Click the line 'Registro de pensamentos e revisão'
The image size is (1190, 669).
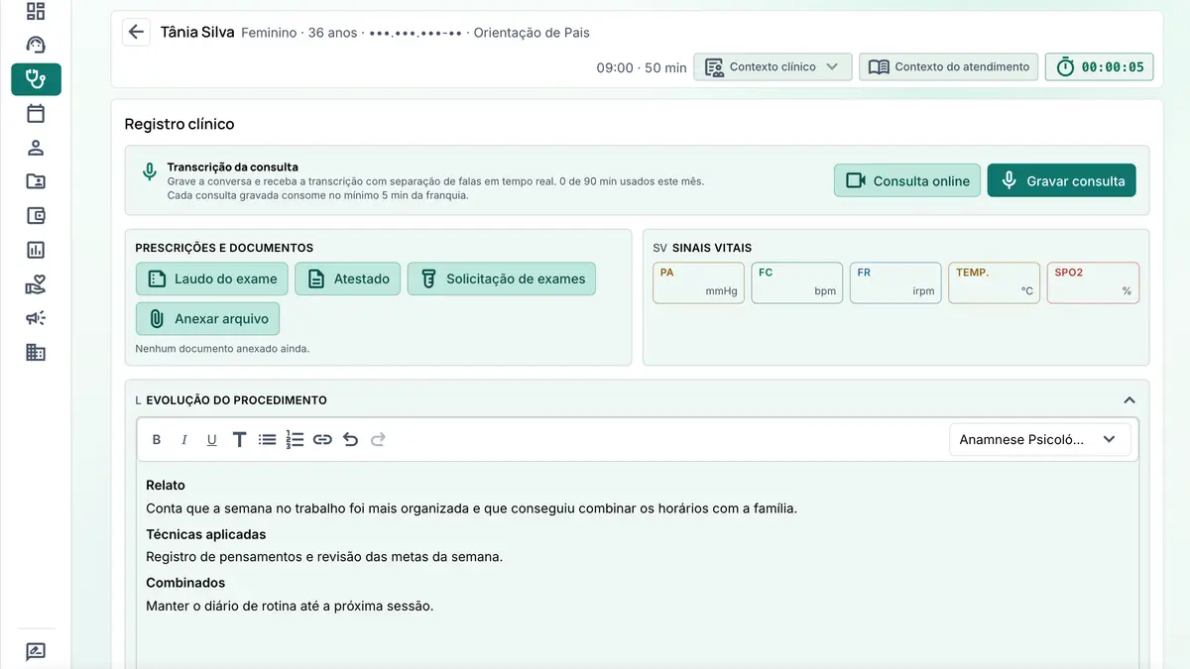point(324,557)
